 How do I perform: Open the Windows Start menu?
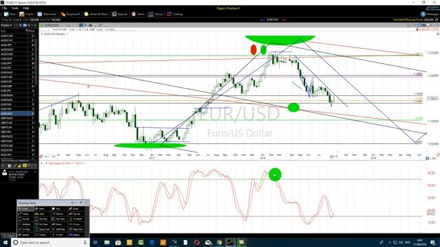click(x=5, y=242)
